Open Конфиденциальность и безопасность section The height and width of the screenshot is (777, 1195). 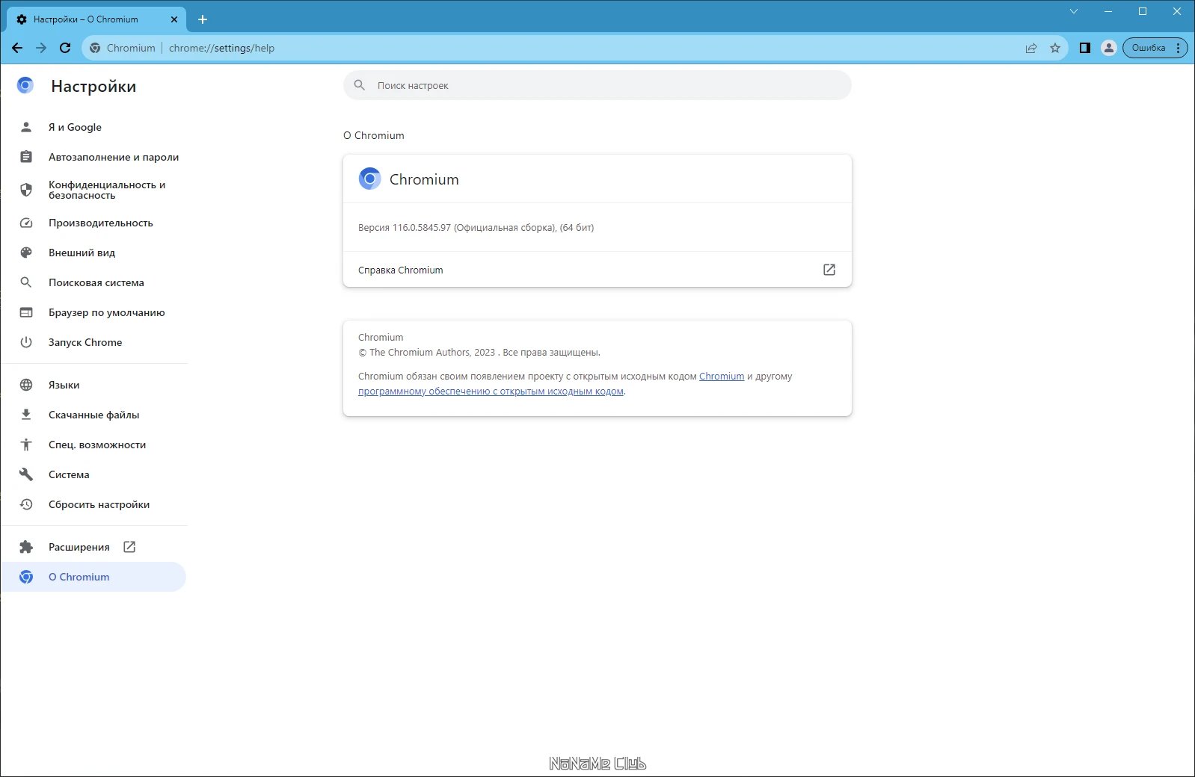pyautogui.click(x=94, y=190)
